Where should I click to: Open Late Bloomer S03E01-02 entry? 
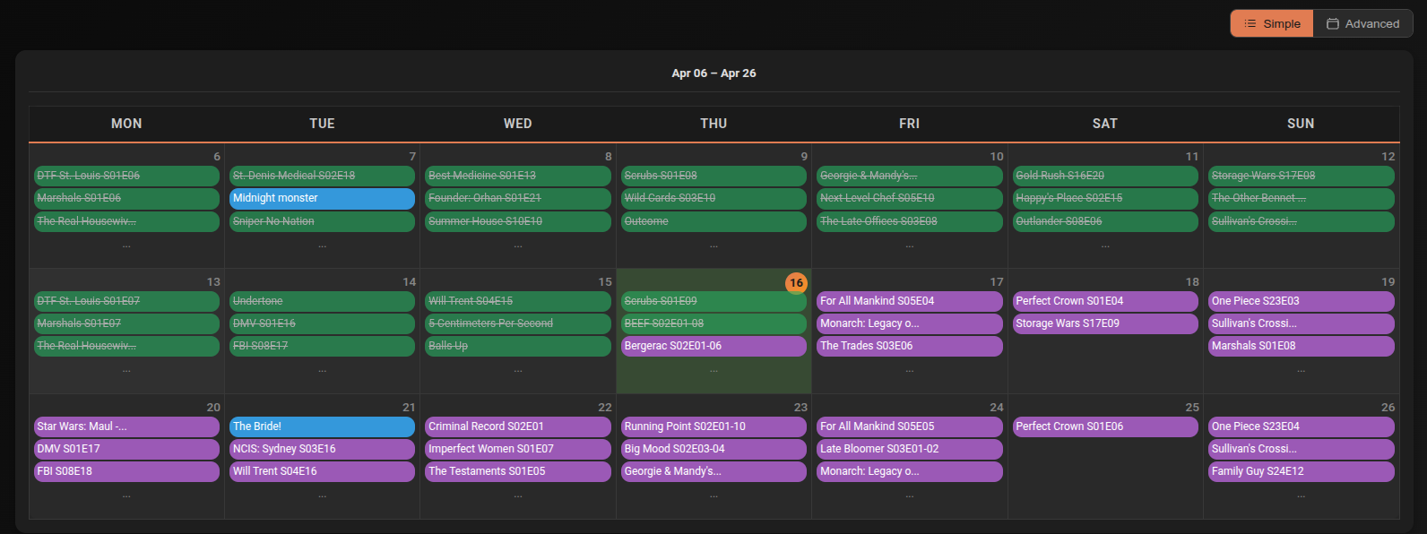pyautogui.click(x=909, y=449)
